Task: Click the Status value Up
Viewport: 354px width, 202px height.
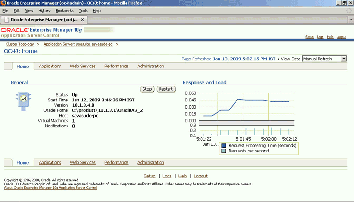Action: point(75,95)
